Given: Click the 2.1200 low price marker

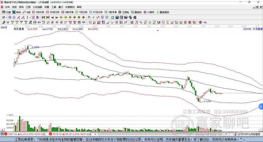Looking at the screenshot, I should 207,101.
